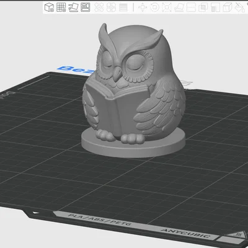Image resolution: width=248 pixels, height=248 pixels.
Task: Click the Arrange all objects icon
Action: 86,7
